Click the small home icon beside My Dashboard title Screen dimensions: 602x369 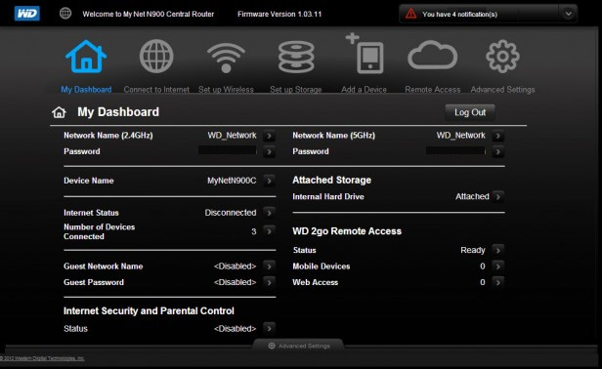59,112
